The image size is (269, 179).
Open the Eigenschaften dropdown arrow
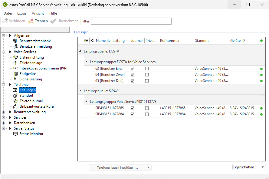262,167
